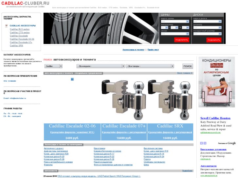The image size is (238, 178).
Task: Open UAZ Patriot Sport news headline
Action: click(x=99, y=176)
